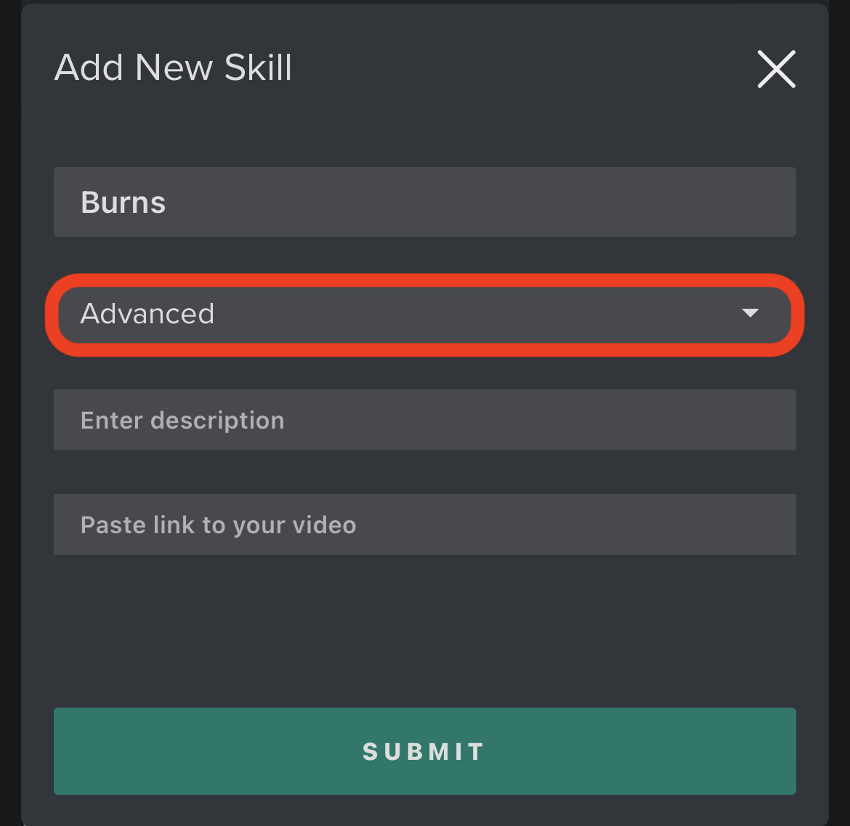The width and height of the screenshot is (850, 826).
Task: Close the Add New Skill dialog
Action: [777, 69]
